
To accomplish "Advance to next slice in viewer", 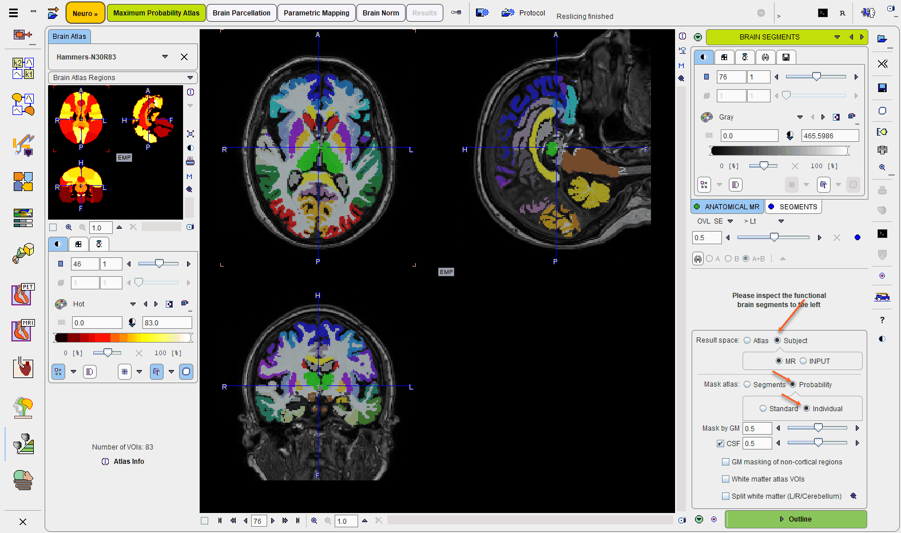I will point(273,520).
